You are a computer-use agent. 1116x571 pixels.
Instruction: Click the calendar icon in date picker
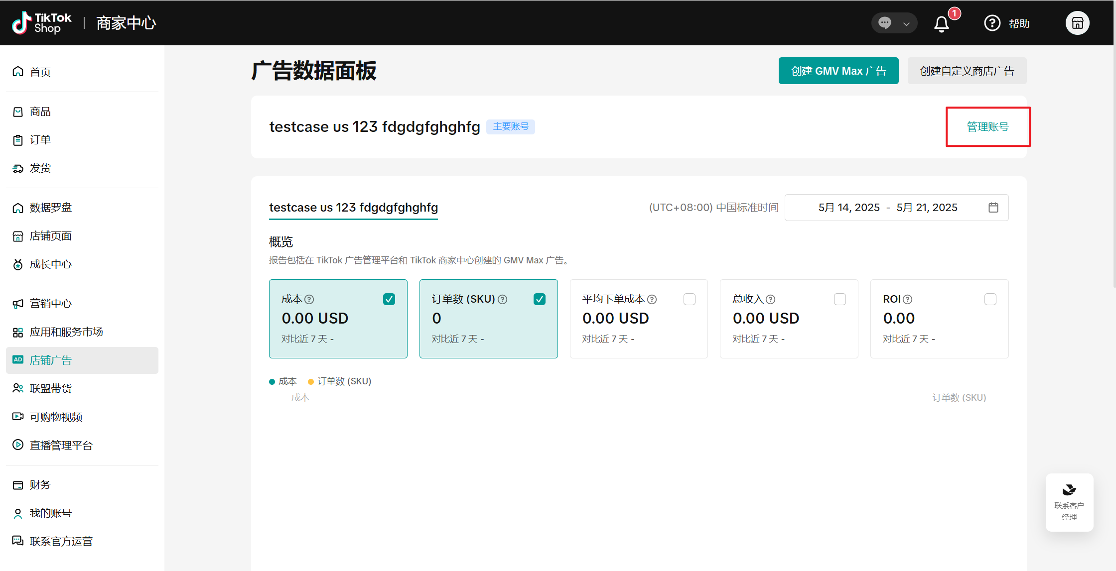tap(993, 208)
